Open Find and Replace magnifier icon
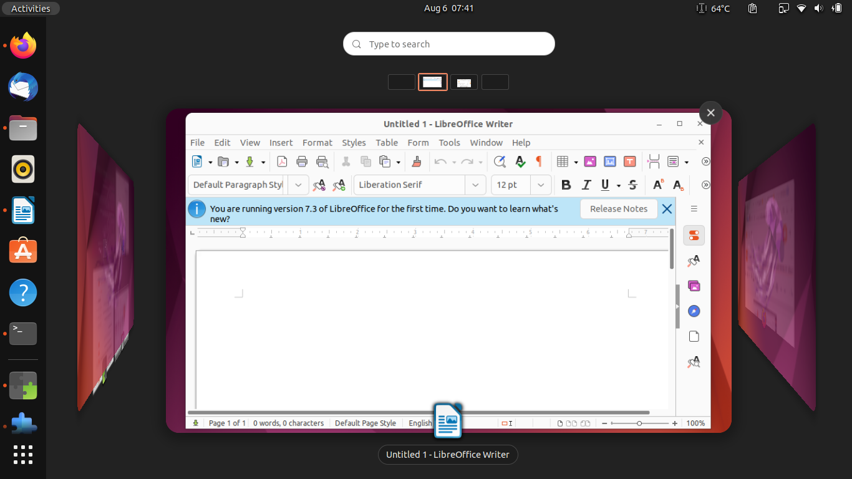 click(500, 162)
